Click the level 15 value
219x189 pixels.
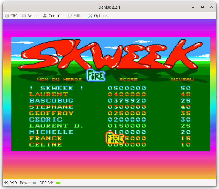[186, 138]
